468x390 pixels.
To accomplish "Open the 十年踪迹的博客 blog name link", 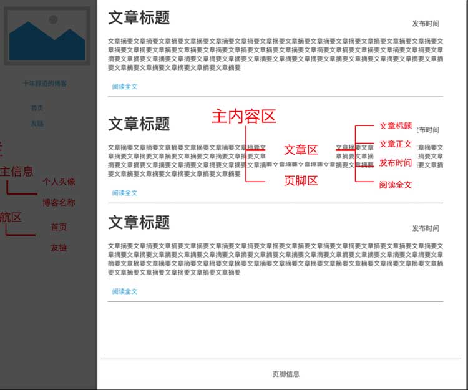I will click(45, 84).
